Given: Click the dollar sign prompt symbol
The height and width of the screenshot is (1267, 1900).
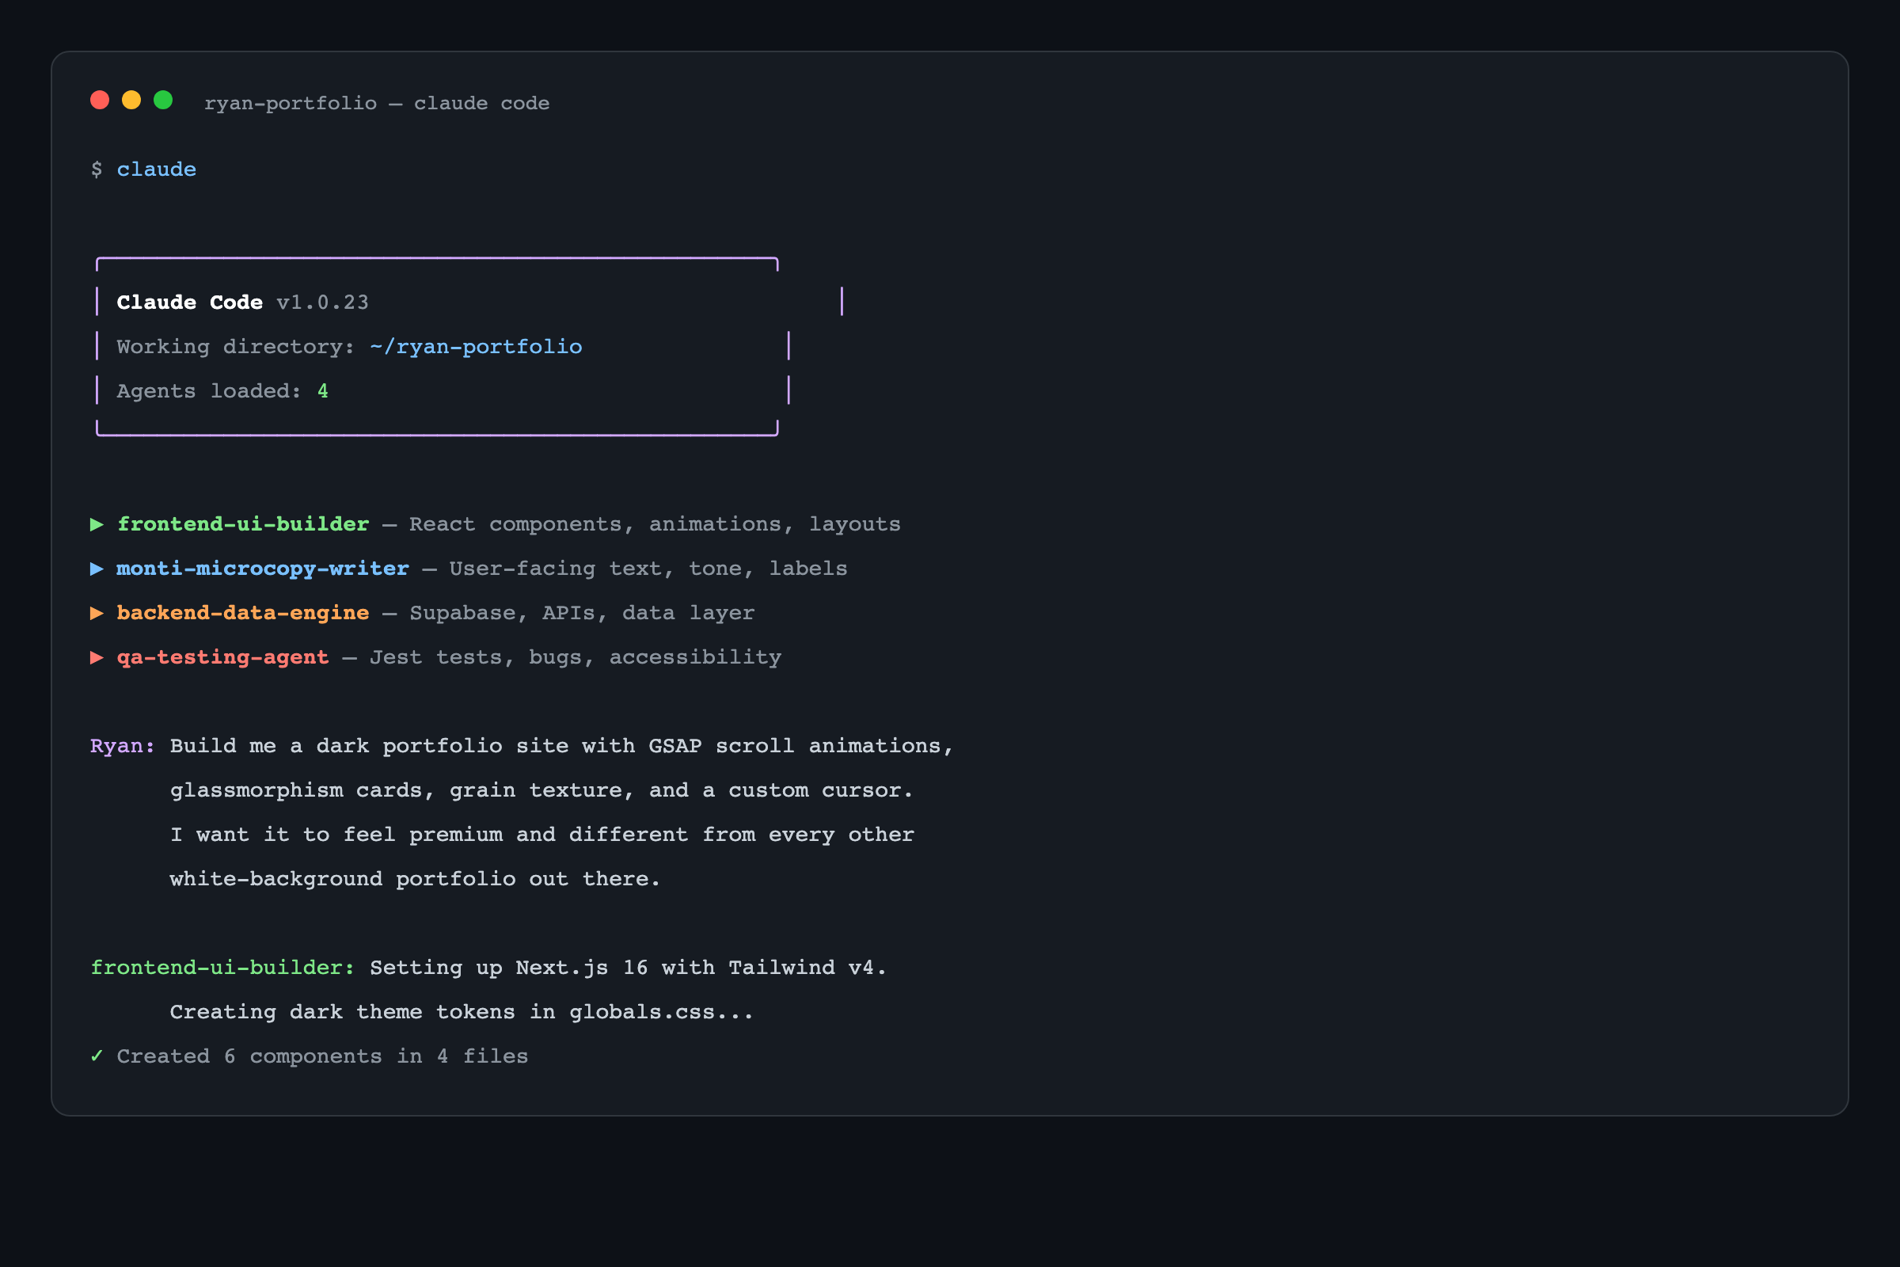Looking at the screenshot, I should [95, 169].
